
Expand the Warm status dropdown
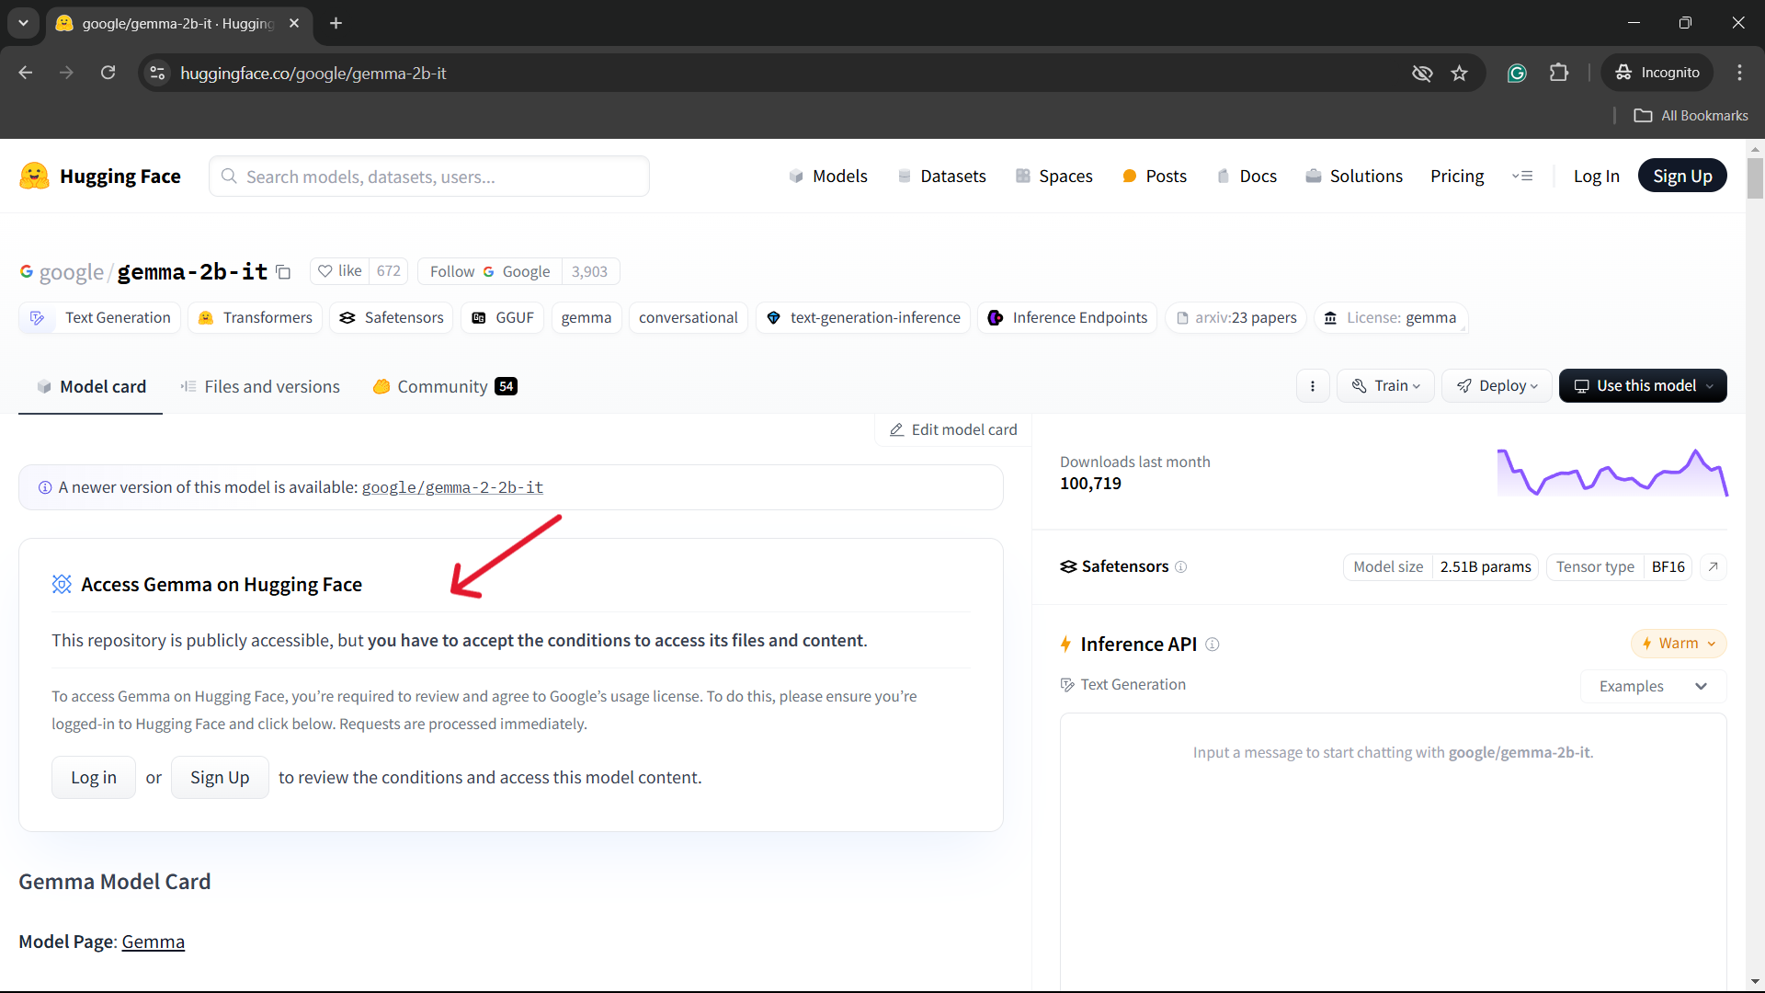coord(1679,644)
